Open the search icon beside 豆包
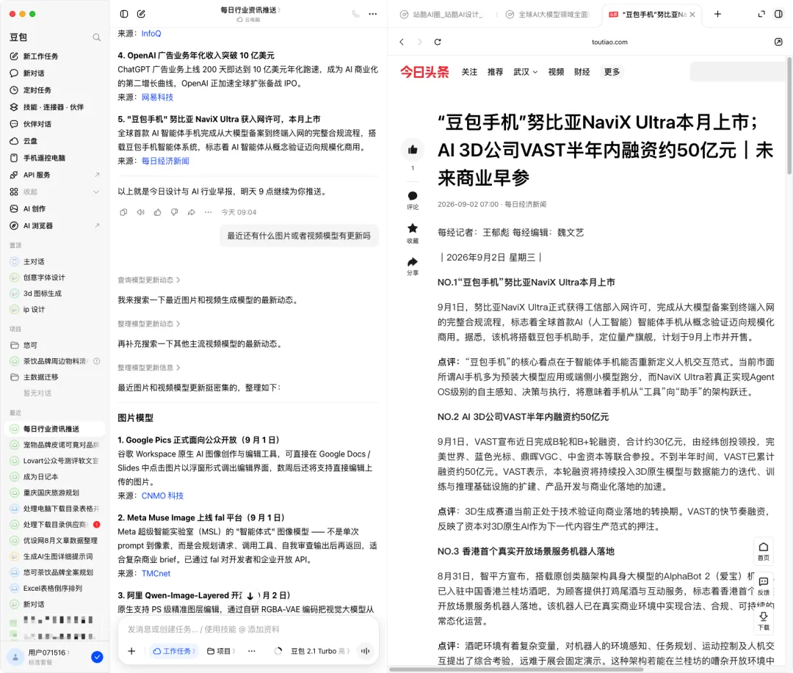 click(97, 37)
